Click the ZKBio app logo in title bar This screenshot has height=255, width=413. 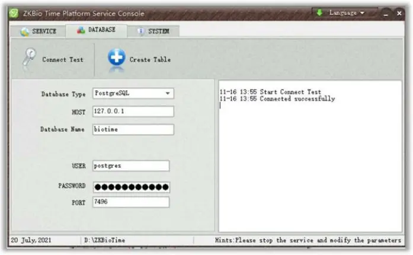(14, 13)
